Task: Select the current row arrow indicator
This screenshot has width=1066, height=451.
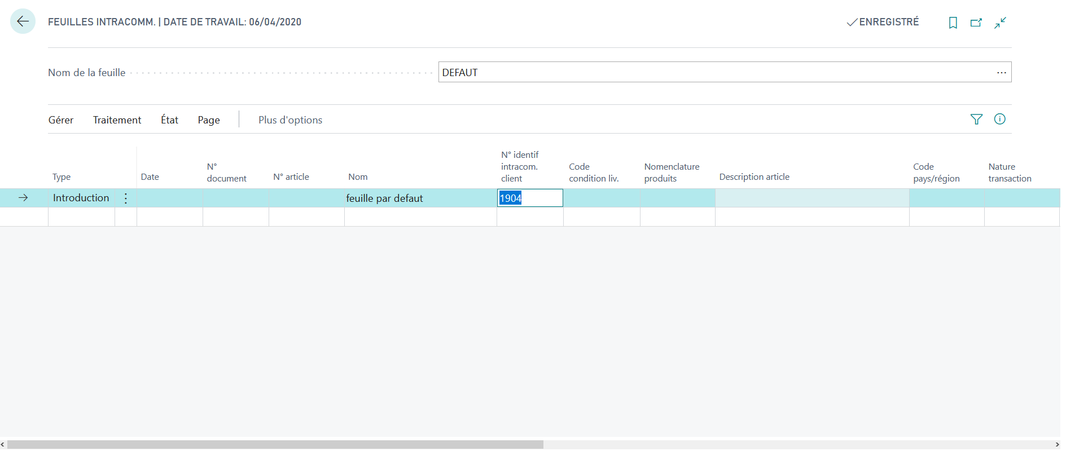Action: point(23,198)
